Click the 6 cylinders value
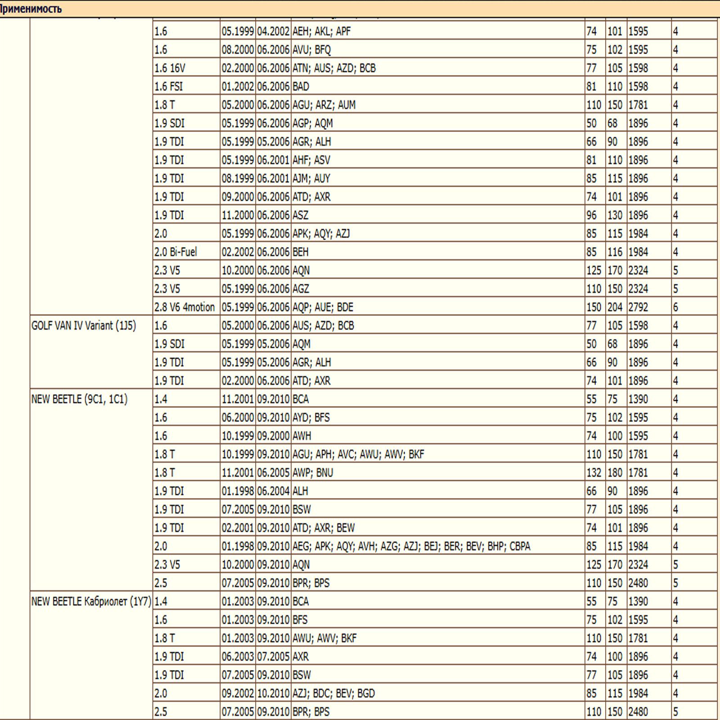The height and width of the screenshot is (720, 720). (675, 307)
